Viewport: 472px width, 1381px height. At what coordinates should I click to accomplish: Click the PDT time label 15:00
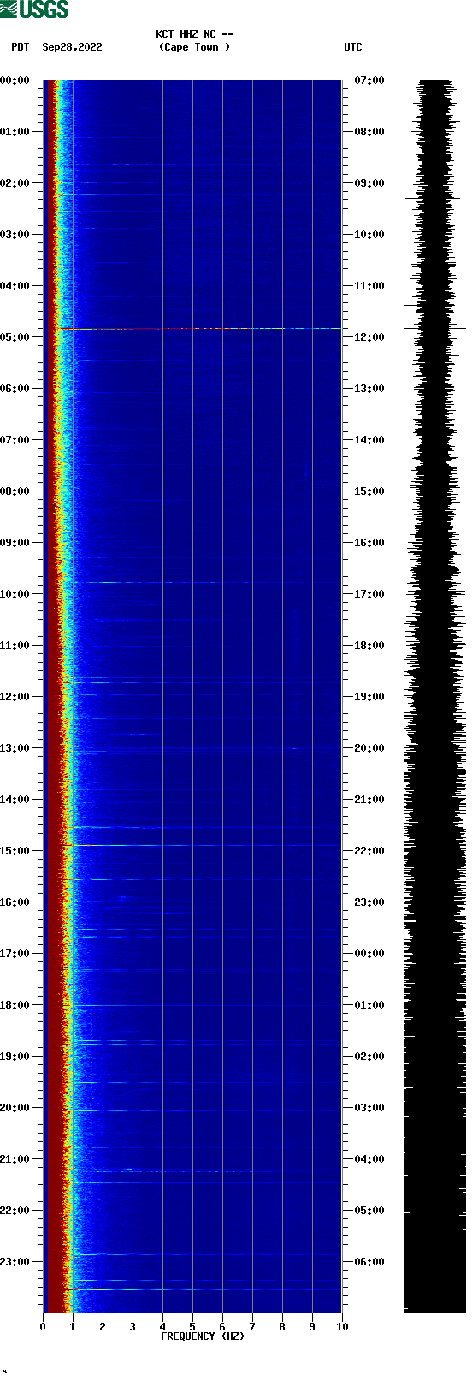click(15, 851)
